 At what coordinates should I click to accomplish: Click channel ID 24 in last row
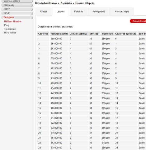tap(116, 147)
